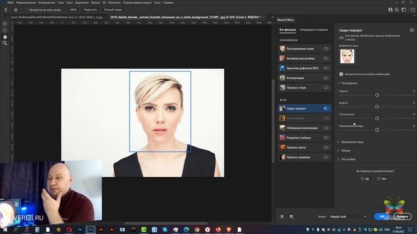The image size is (417, 234).
Task: Toggle the Колоризация filter switch
Action: [x=326, y=78]
